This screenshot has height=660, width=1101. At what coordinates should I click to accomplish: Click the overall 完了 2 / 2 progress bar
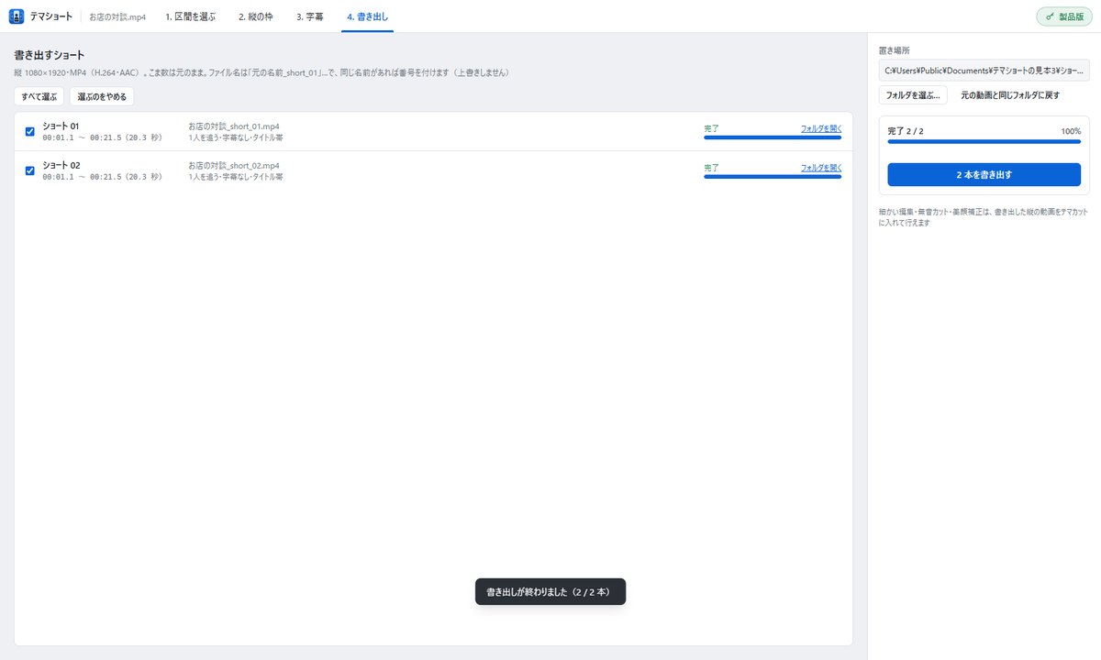[x=984, y=142]
